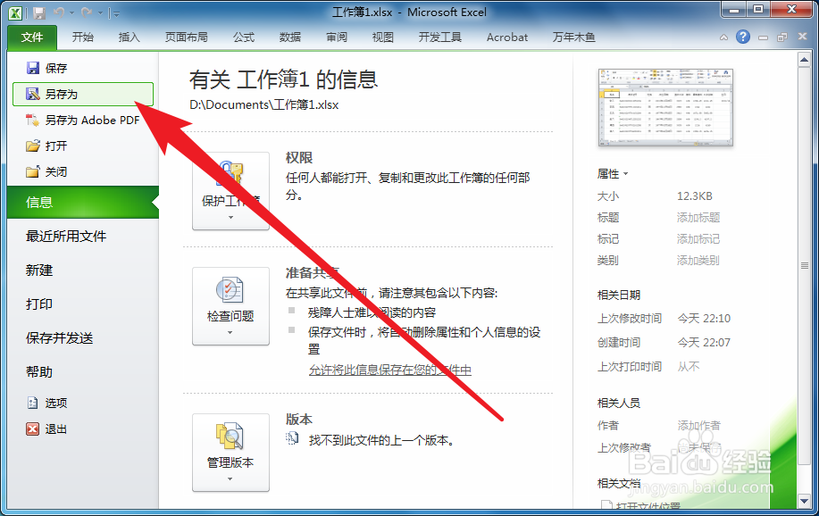819x516 pixels.
Task: Select 新建 (New) in the sidebar
Action: click(x=38, y=270)
